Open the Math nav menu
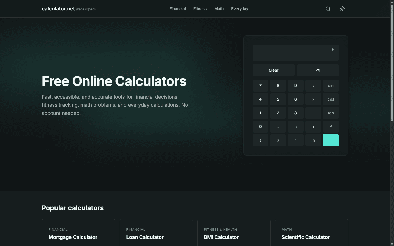Viewport: 394px width, 246px height. (219, 9)
